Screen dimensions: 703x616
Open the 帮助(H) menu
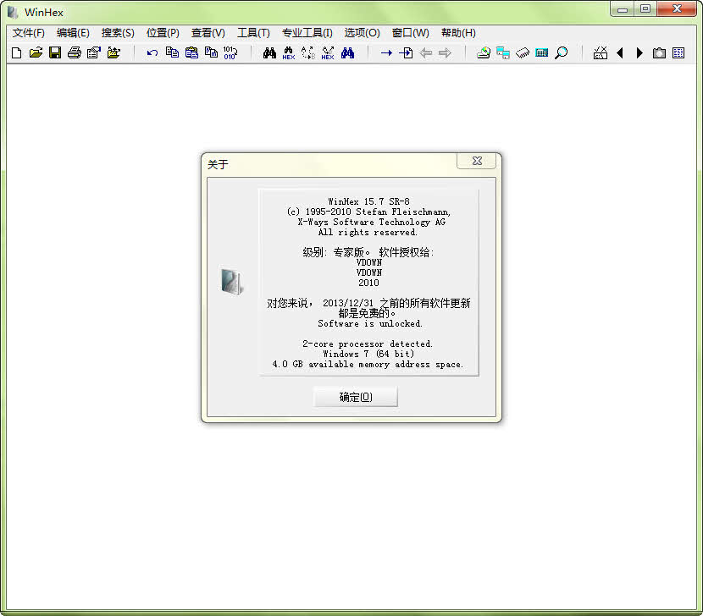click(458, 33)
